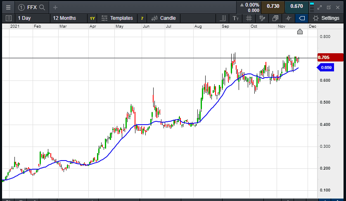Toggle the crosshair cursor tool
The width and height of the screenshot is (346, 201).
coord(288,18)
